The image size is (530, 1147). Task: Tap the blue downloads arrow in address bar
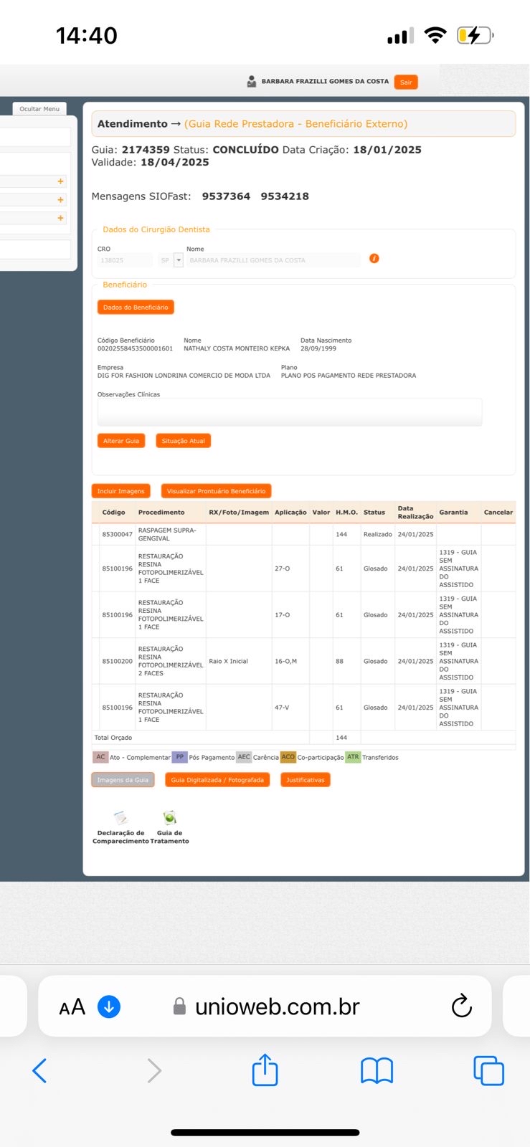point(109,1006)
